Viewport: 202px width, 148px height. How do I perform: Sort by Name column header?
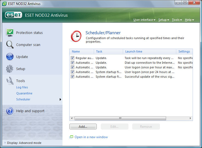click(82, 51)
